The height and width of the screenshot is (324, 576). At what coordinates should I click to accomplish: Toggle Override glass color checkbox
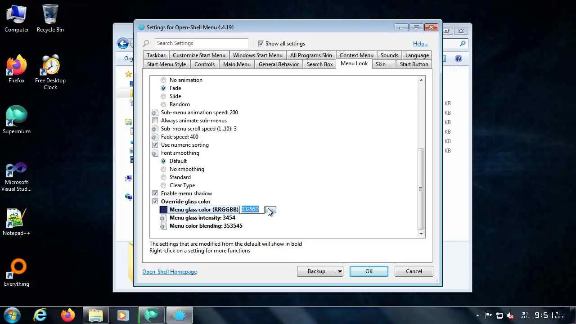coord(155,202)
